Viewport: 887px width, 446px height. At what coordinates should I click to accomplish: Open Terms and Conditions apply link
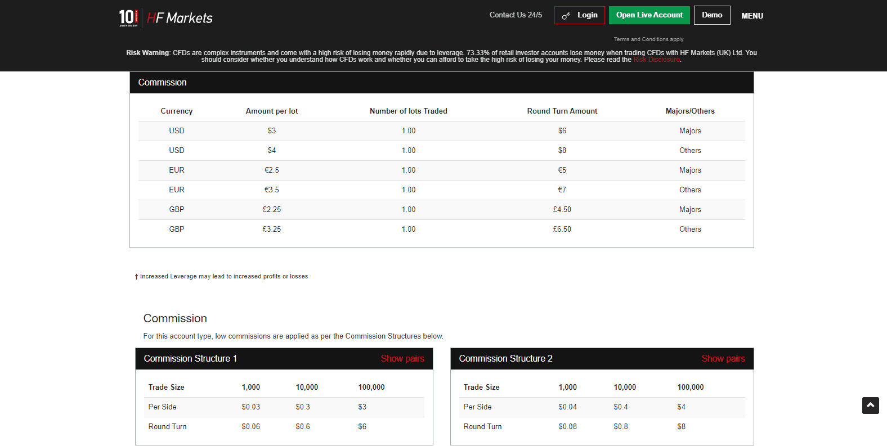[648, 39]
